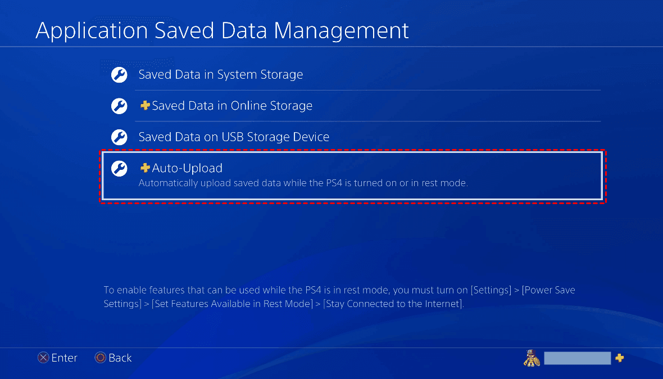Screen dimensions: 663x379
Task: Click the wrench icon next to Auto-Upload
Action: pyautogui.click(x=119, y=168)
